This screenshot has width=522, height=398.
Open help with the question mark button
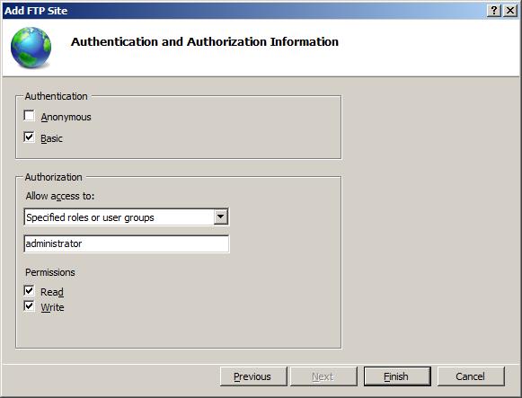point(494,11)
